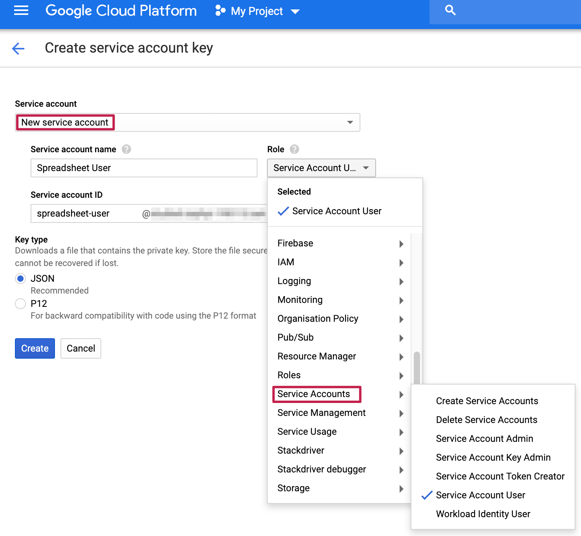Click the Cancel button
The width and height of the screenshot is (581, 536).
pyautogui.click(x=81, y=348)
